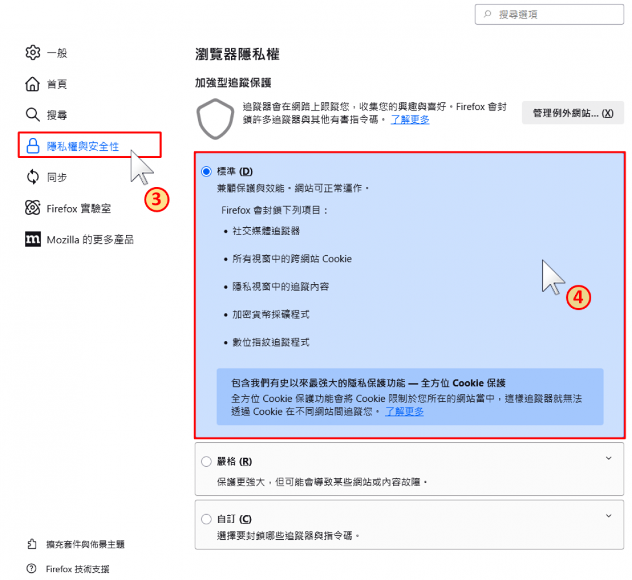632x580 pixels.
Task: Click 數位指紋追蹤程式 list item
Action: (x=271, y=342)
